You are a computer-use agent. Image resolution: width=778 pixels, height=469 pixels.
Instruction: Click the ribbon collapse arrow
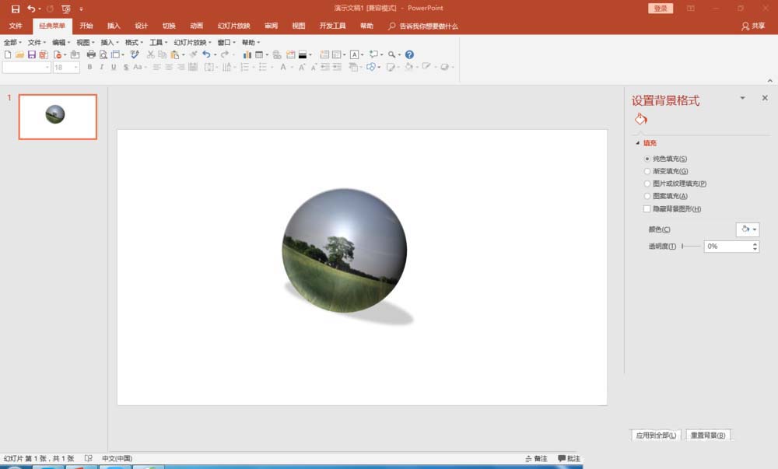769,80
